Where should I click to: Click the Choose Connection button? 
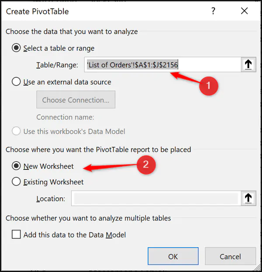tap(76, 100)
